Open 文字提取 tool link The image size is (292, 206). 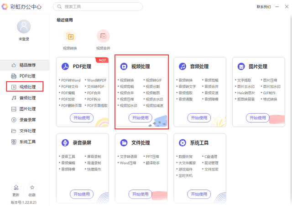coord(244,80)
